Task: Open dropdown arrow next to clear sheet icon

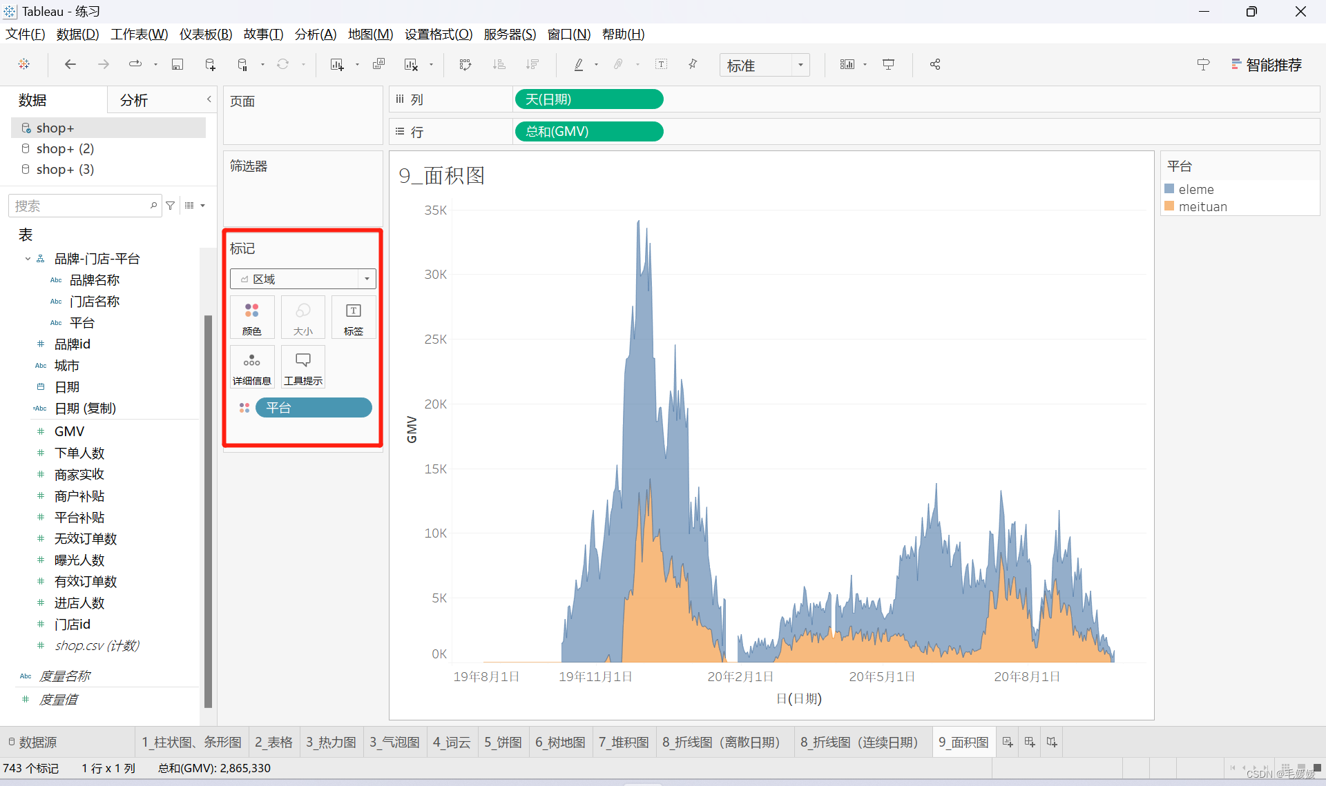Action: coord(431,65)
